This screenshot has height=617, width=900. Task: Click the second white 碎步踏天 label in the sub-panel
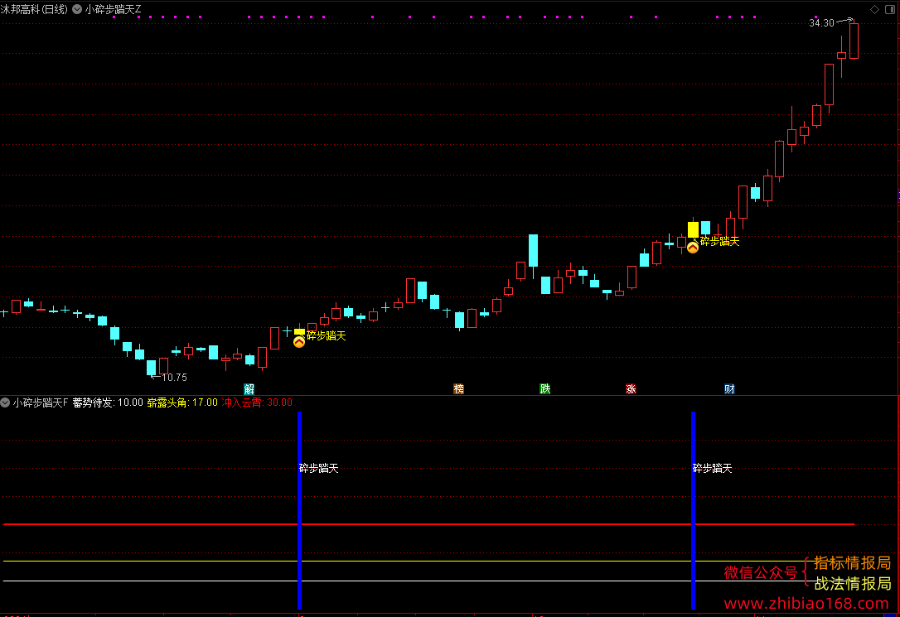pos(713,469)
